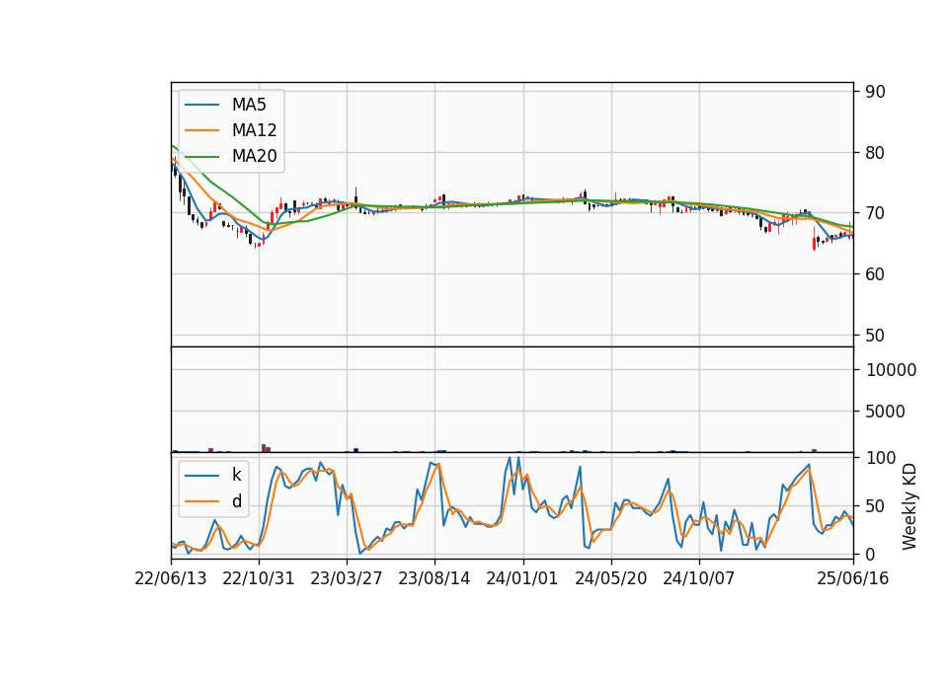Viewport: 948px width, 681px height.
Task: Click the MA20 legend entry
Action: click(230, 156)
